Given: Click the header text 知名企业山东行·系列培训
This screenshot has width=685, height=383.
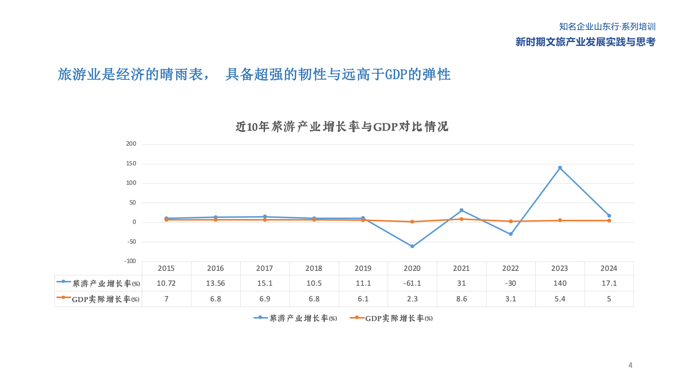Looking at the screenshot, I should click(607, 27).
